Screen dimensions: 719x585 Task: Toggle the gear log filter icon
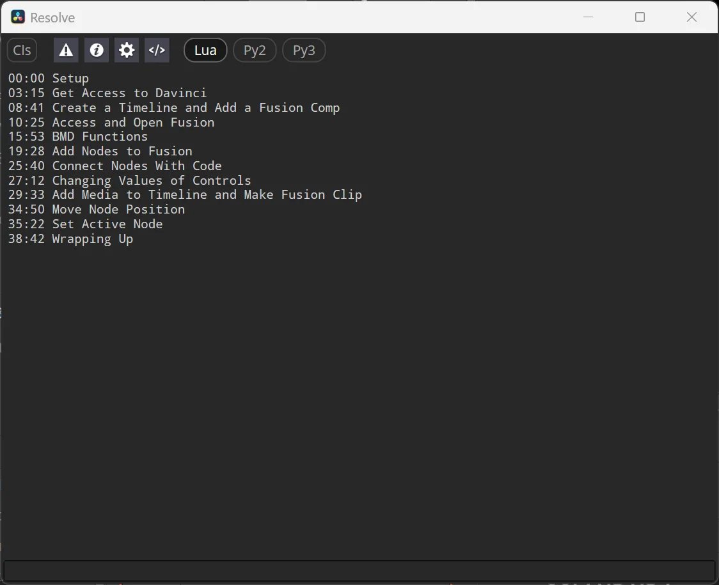(x=127, y=50)
